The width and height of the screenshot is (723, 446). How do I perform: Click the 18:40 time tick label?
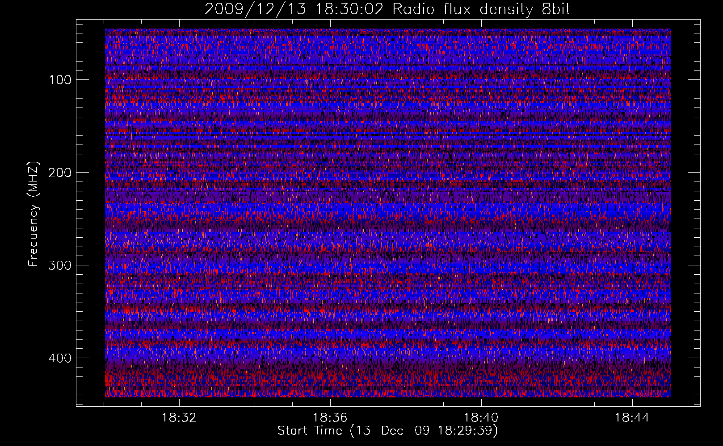pyautogui.click(x=481, y=418)
